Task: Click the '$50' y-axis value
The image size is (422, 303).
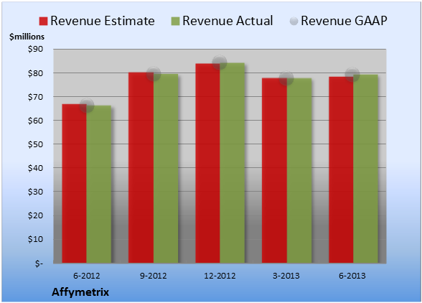Action: [35, 144]
